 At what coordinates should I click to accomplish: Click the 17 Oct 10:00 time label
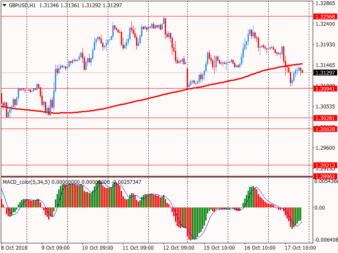pos(300,248)
